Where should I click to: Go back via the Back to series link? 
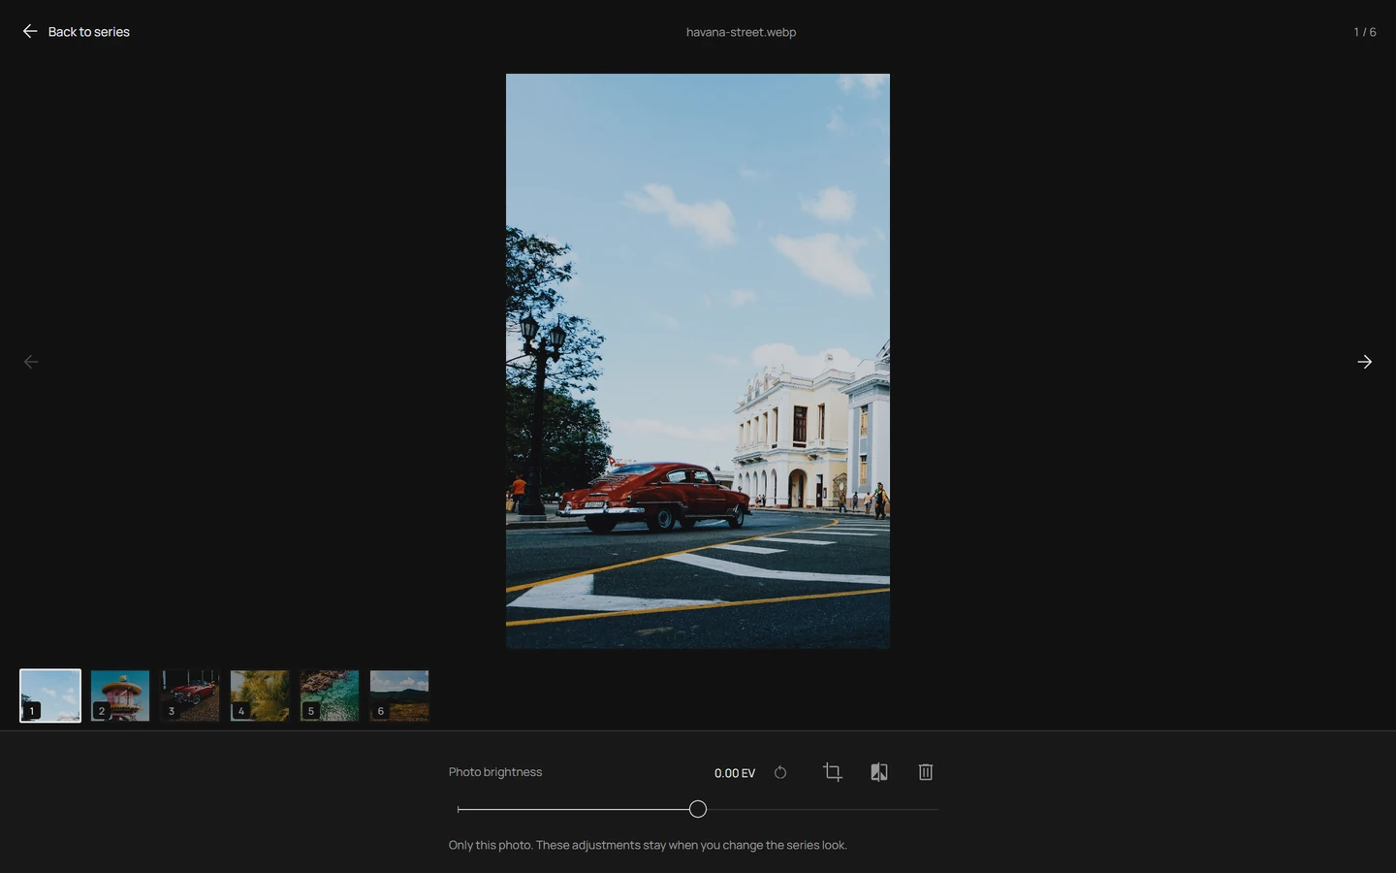pos(76,32)
